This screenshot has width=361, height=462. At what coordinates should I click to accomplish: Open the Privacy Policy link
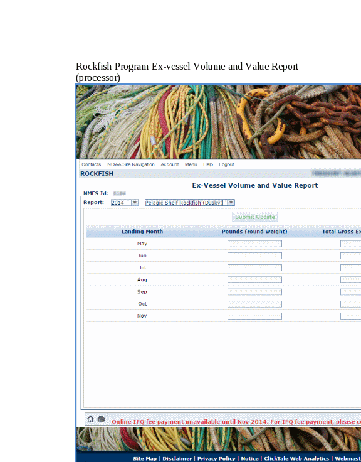[216, 458]
